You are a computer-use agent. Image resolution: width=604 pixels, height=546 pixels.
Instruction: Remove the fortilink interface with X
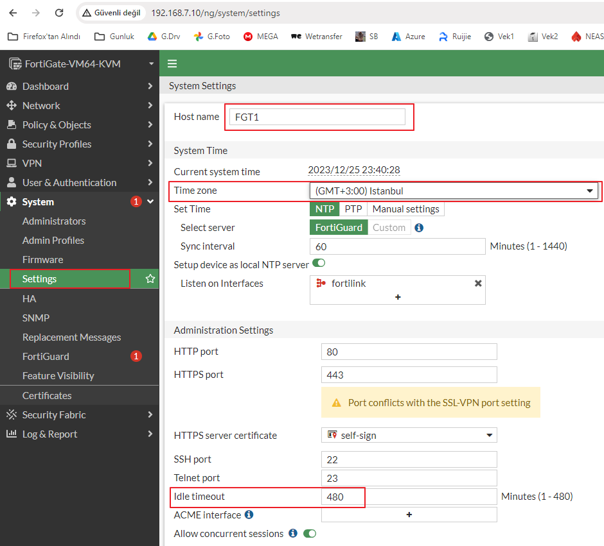click(x=478, y=284)
